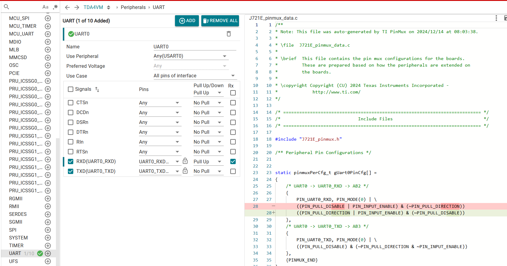Add another UART instance from sidebar
Screen dimensions: 507x266
point(48,253)
